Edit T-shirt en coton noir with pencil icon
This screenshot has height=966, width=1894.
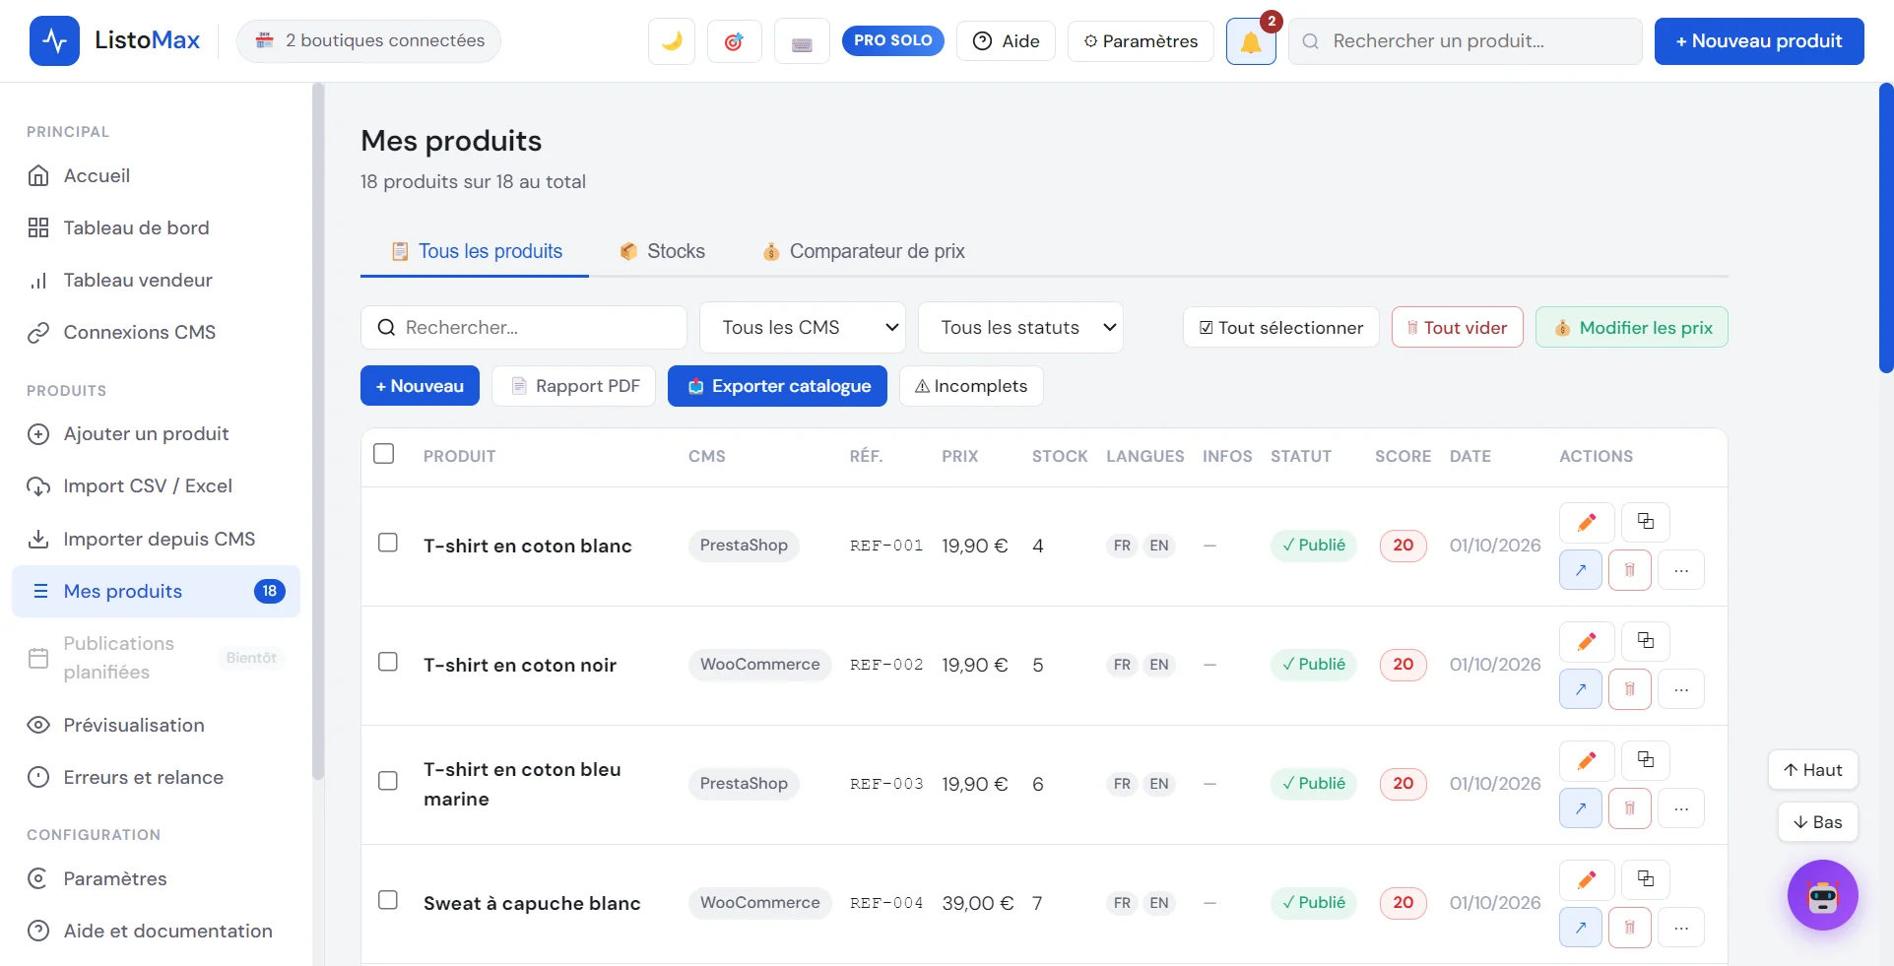(1587, 641)
